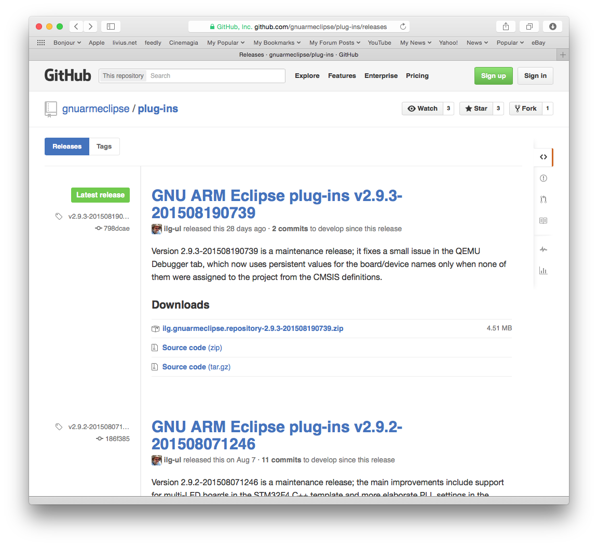
Task: Switch to the Tags tab
Action: coord(104,147)
